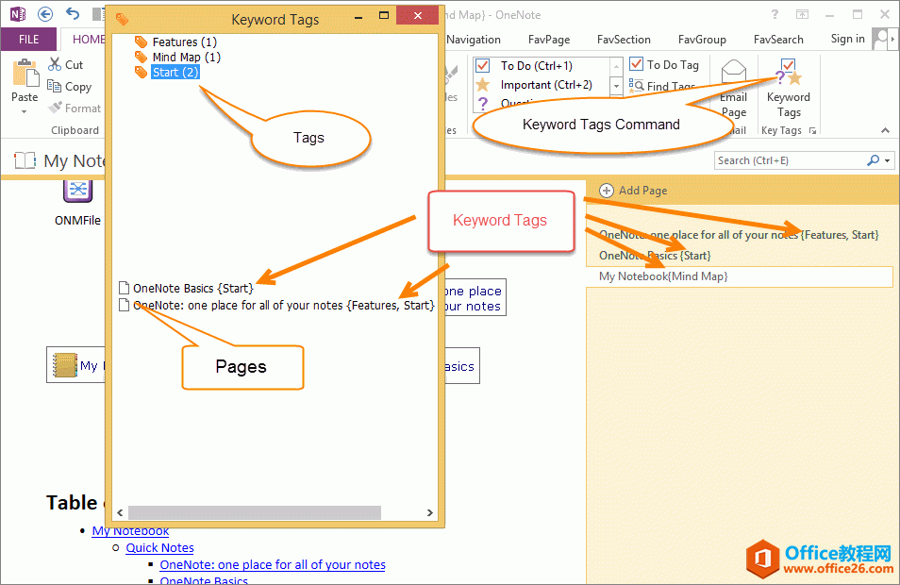900x585 pixels.
Task: Select the Start (2) tag icon
Action: (141, 72)
